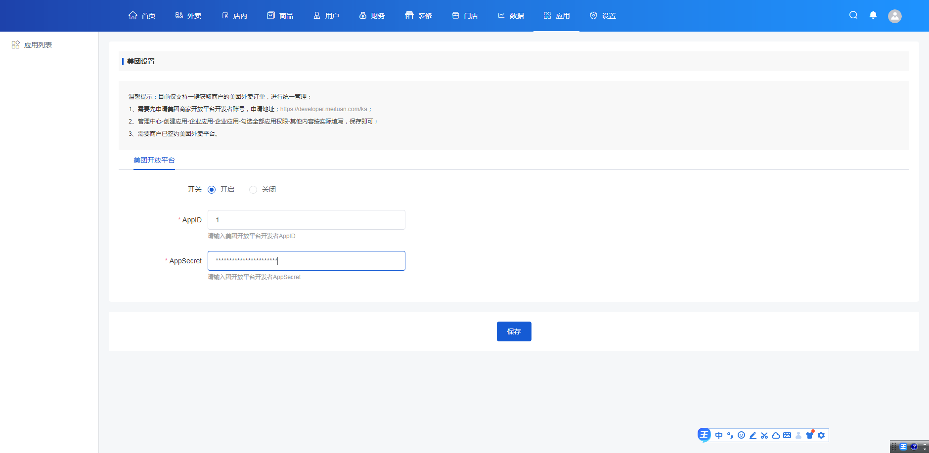The height and width of the screenshot is (453, 929).
Task: Toggle IME Chinese/English mode 中 button
Action: pyautogui.click(x=719, y=435)
